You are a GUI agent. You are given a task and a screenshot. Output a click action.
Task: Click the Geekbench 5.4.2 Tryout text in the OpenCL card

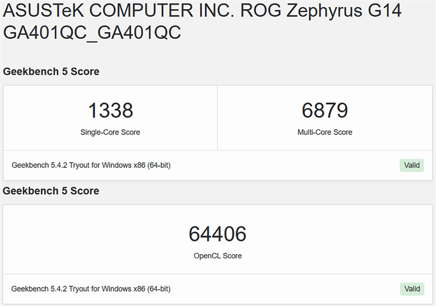point(90,289)
